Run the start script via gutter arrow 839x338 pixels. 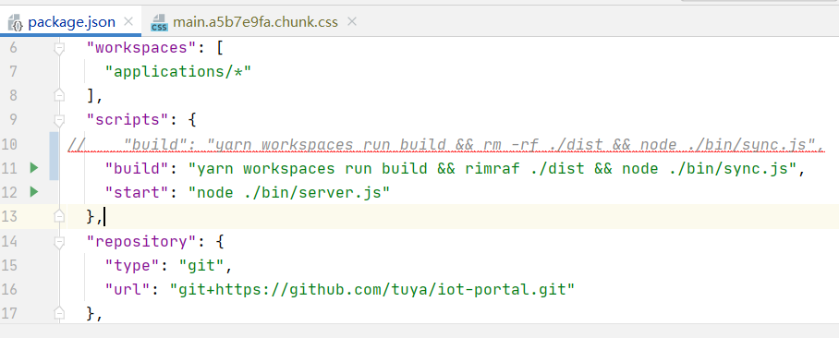34,191
